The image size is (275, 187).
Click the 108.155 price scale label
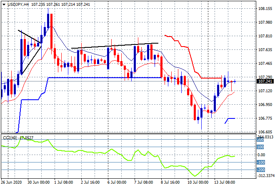pos(265,9)
